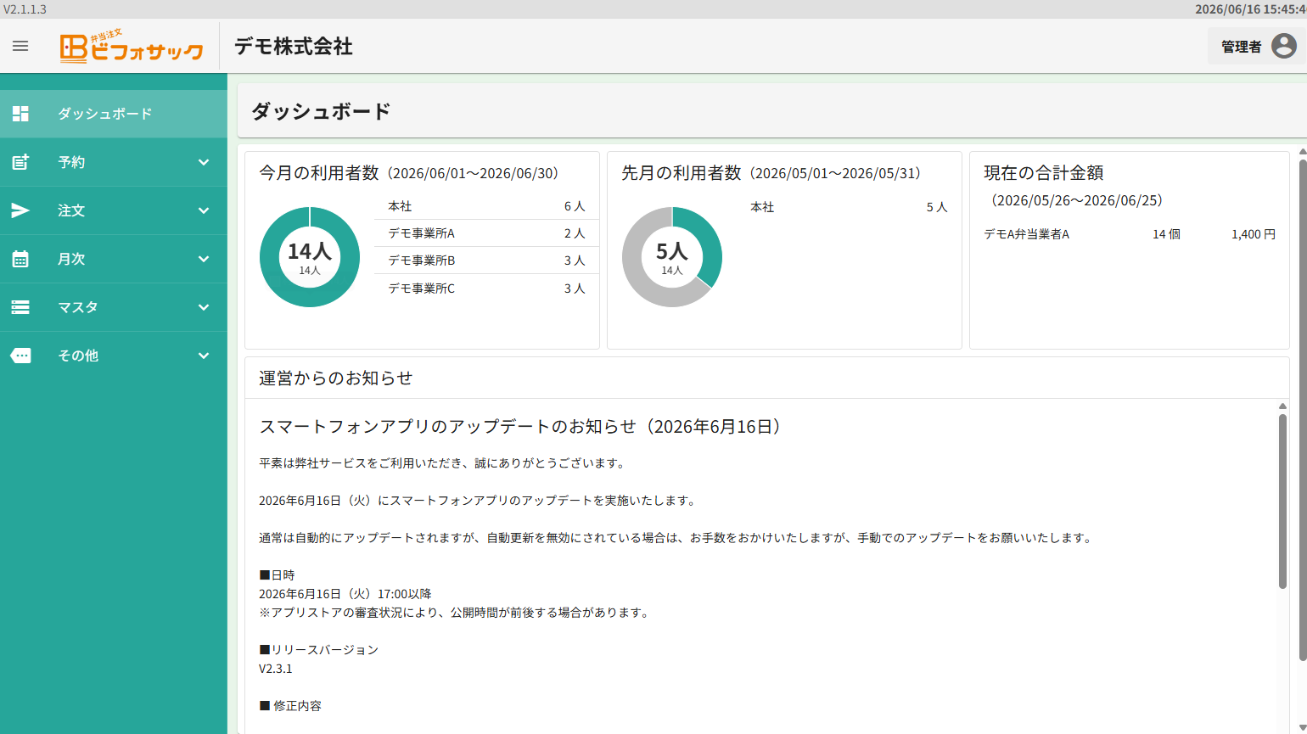Open the 予約 sidebar menu item

point(114,162)
